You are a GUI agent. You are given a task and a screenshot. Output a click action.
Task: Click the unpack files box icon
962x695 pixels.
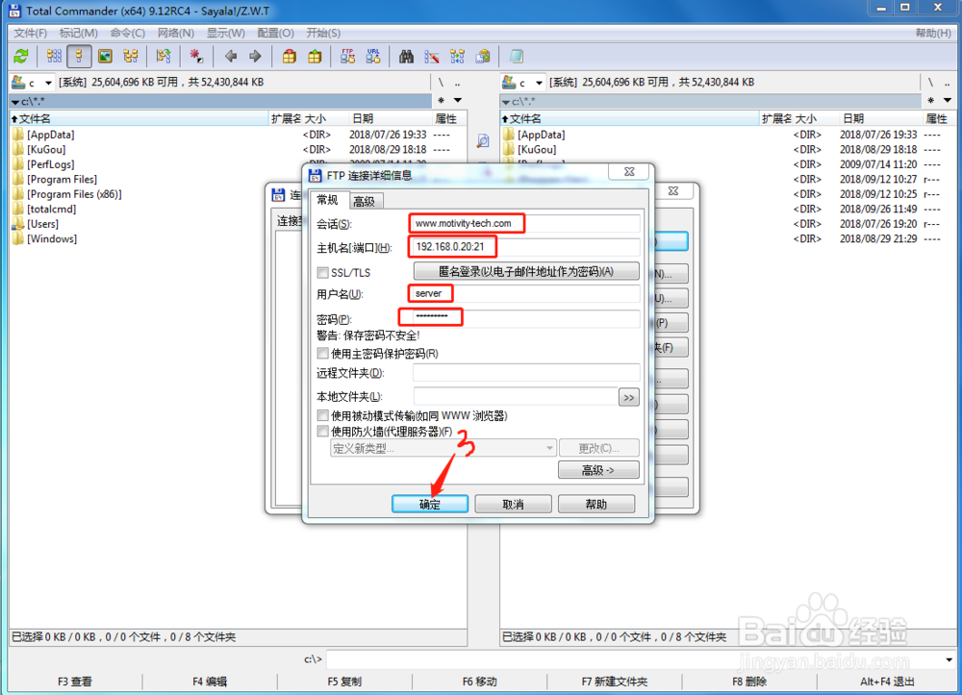[x=315, y=57]
